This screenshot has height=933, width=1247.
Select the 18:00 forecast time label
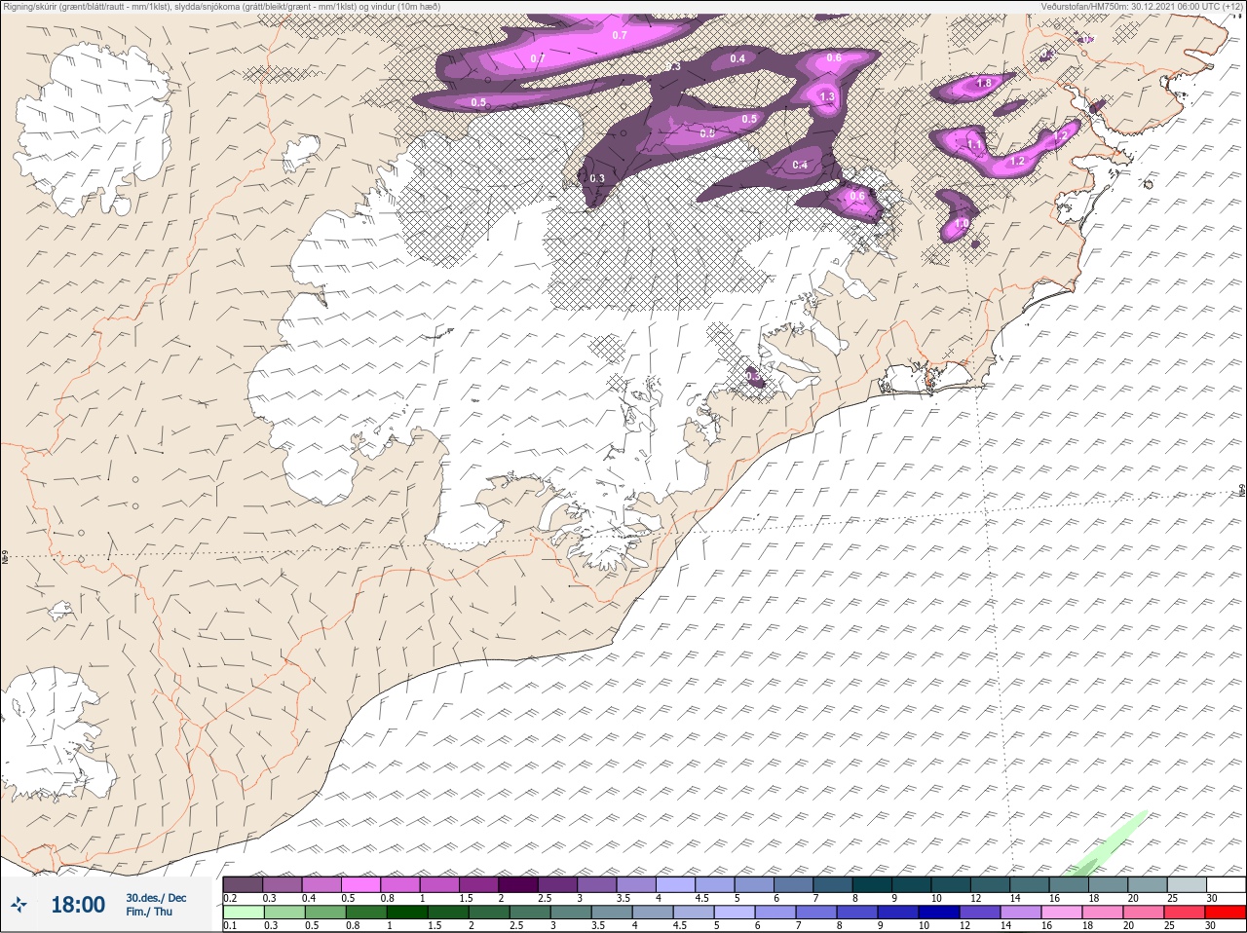pos(78,905)
